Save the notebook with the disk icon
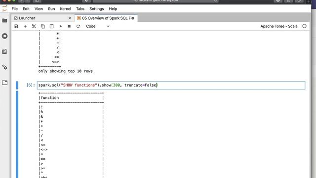 [16, 26]
